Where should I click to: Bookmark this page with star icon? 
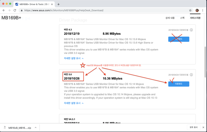190,10
